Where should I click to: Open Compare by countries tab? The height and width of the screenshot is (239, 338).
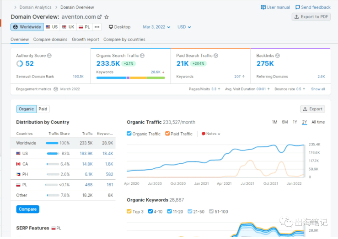point(124,40)
